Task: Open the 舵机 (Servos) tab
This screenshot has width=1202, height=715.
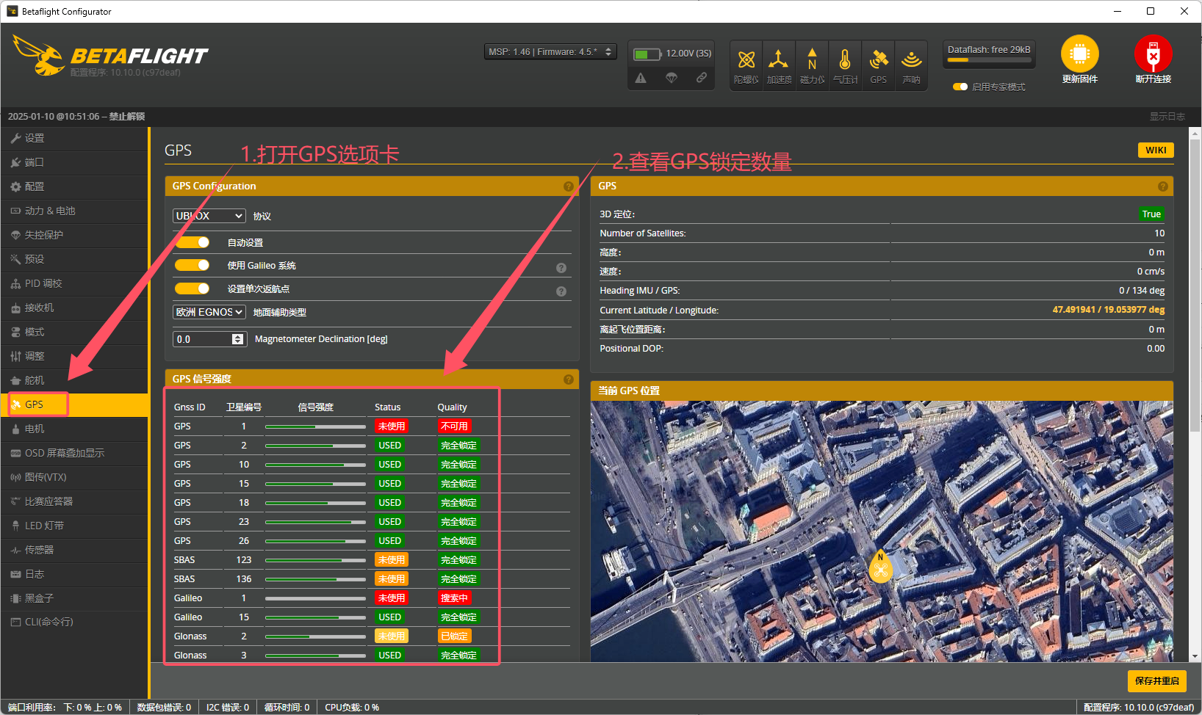Action: [74, 380]
